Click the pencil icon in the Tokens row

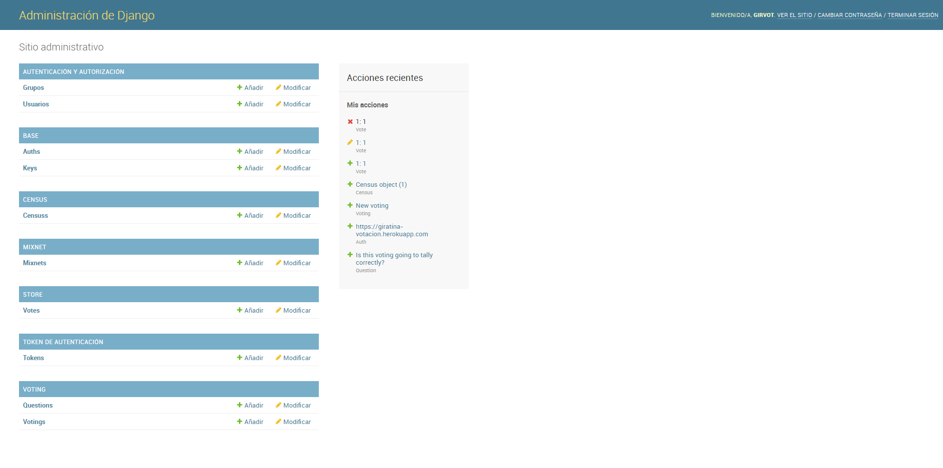point(278,358)
